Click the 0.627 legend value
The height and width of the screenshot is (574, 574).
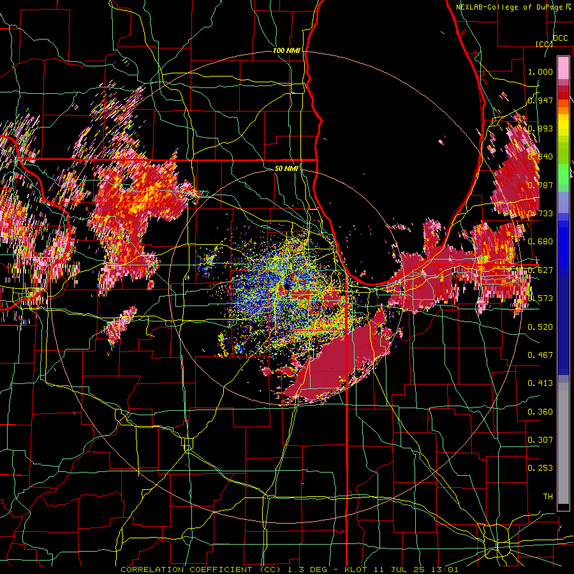coord(540,270)
